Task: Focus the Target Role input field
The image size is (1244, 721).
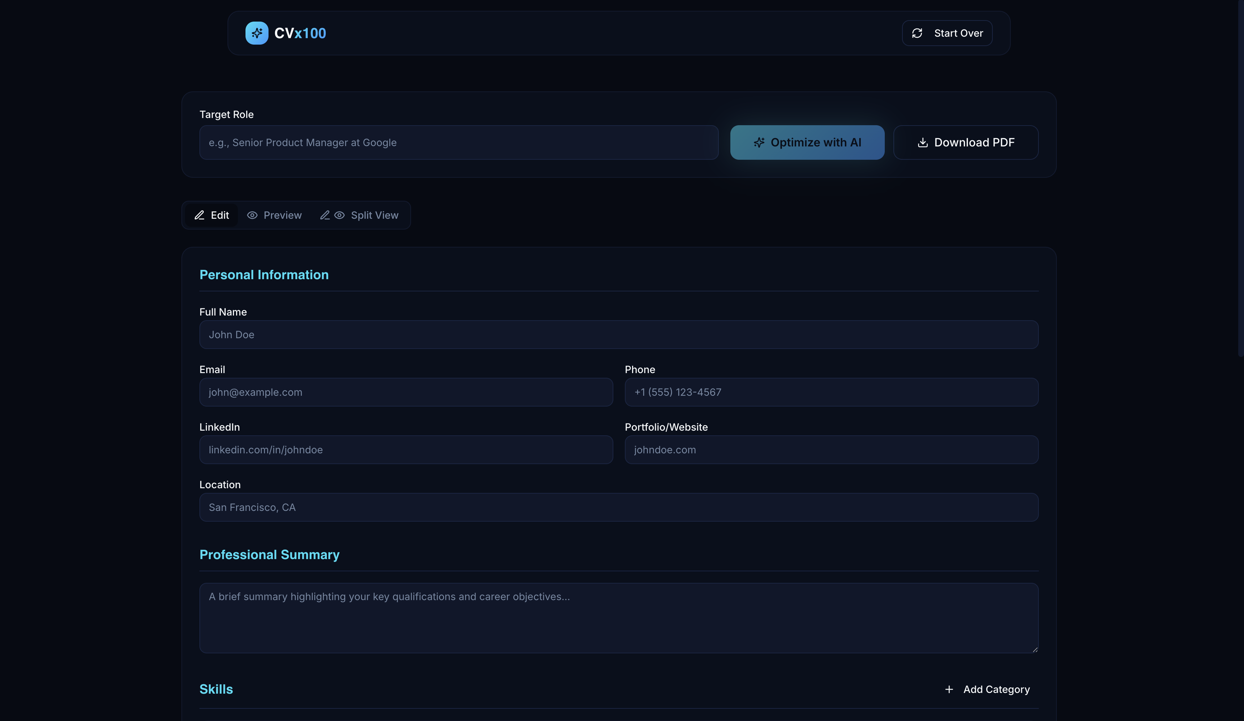Action: (458, 142)
